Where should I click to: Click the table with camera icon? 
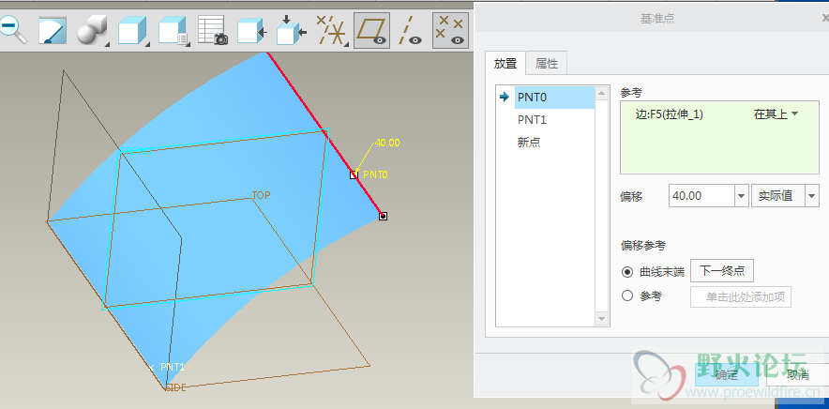213,30
